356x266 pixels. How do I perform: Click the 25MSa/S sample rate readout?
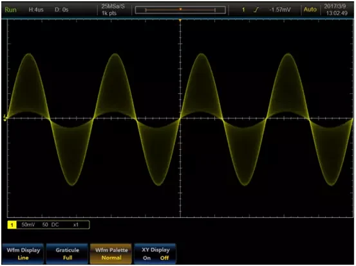[113, 6]
